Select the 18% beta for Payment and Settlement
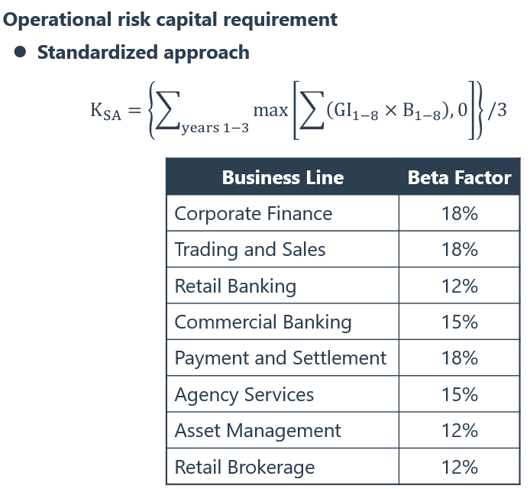The image size is (530, 489). click(x=459, y=358)
